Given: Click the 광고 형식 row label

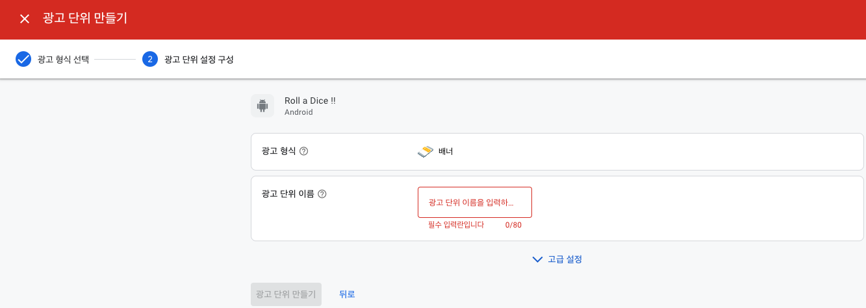Looking at the screenshot, I should pos(279,151).
